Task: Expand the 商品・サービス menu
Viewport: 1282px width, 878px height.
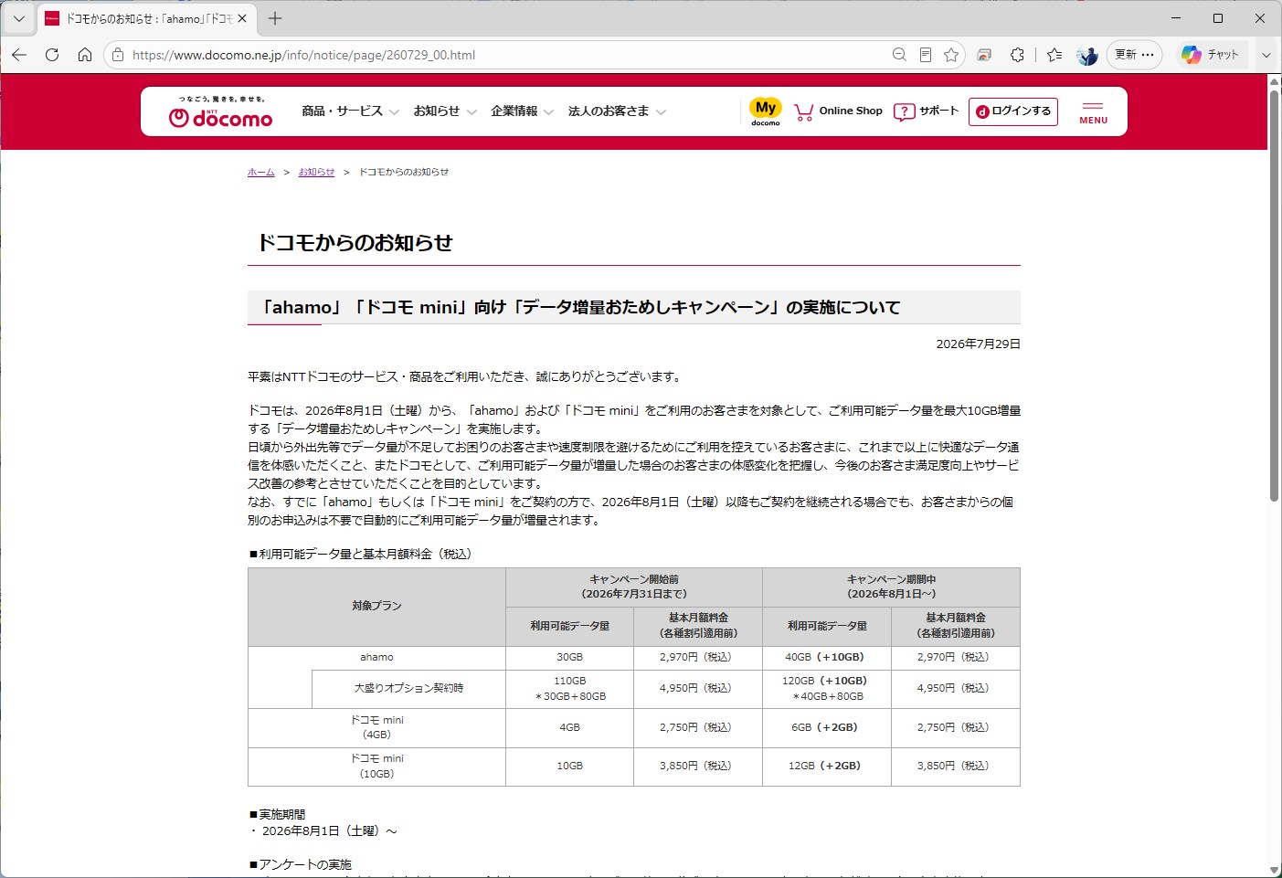Action: (350, 111)
